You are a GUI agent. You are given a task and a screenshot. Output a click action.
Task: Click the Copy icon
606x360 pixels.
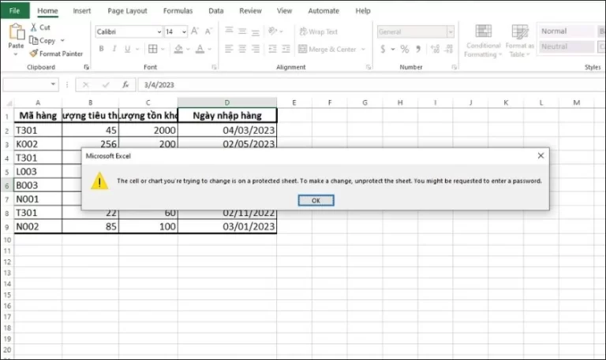(x=33, y=40)
